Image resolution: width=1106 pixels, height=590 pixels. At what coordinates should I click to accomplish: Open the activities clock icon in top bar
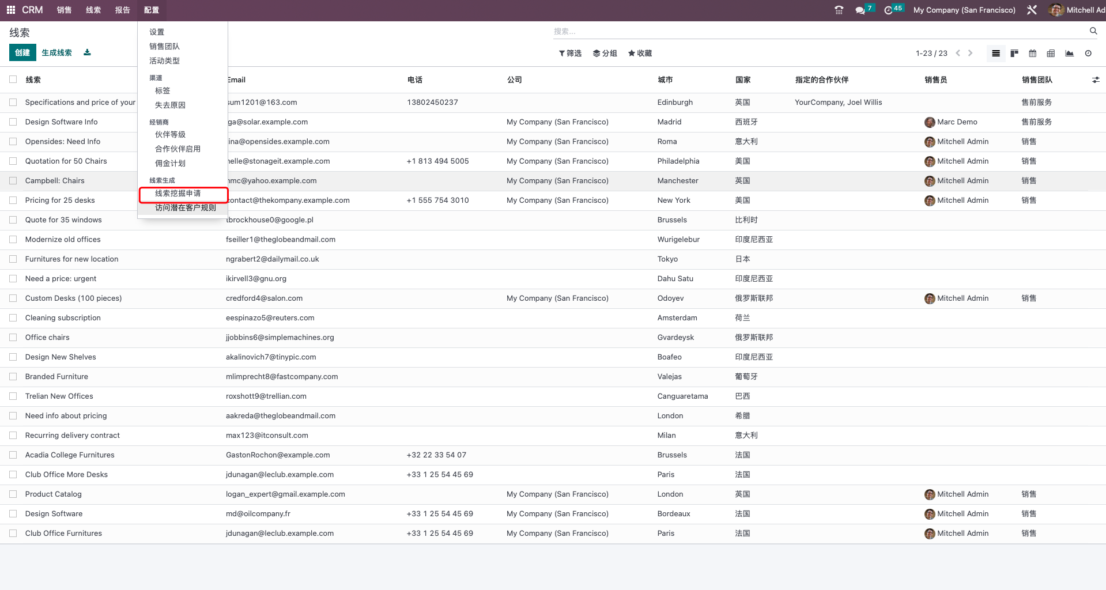pos(888,10)
